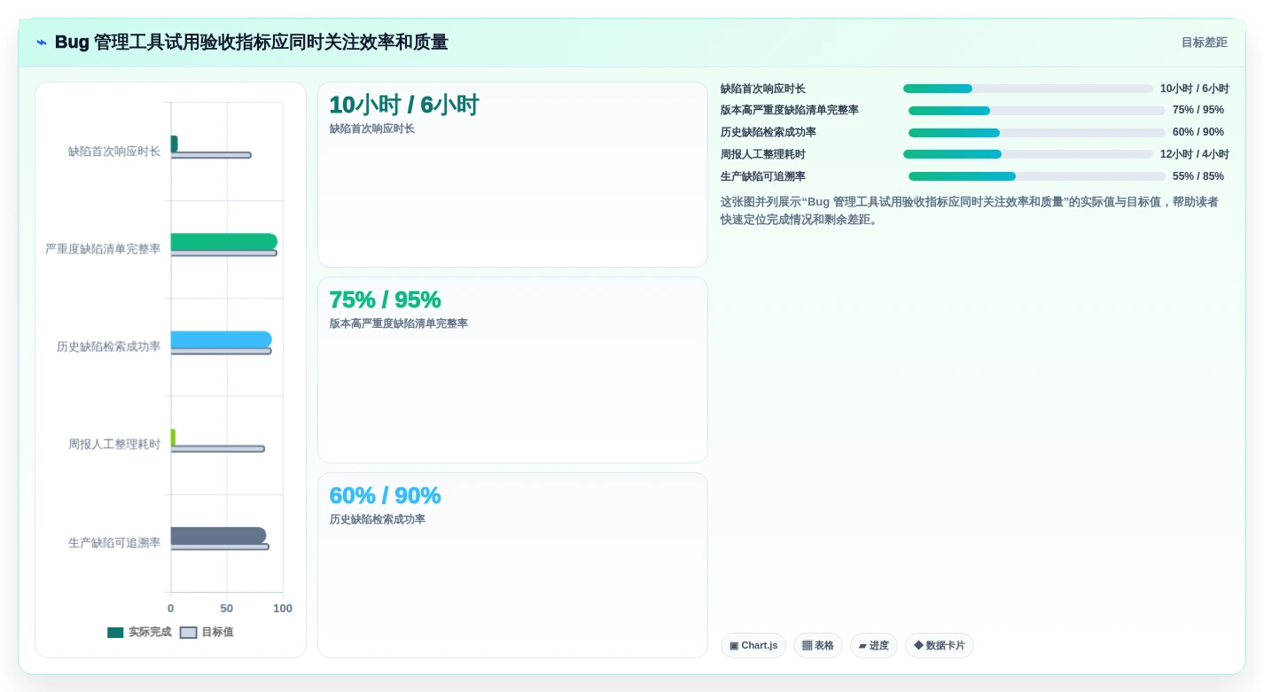Image resolution: width=1264 pixels, height=692 pixels.
Task: Click the x-axis tick label 50
Action: click(227, 609)
